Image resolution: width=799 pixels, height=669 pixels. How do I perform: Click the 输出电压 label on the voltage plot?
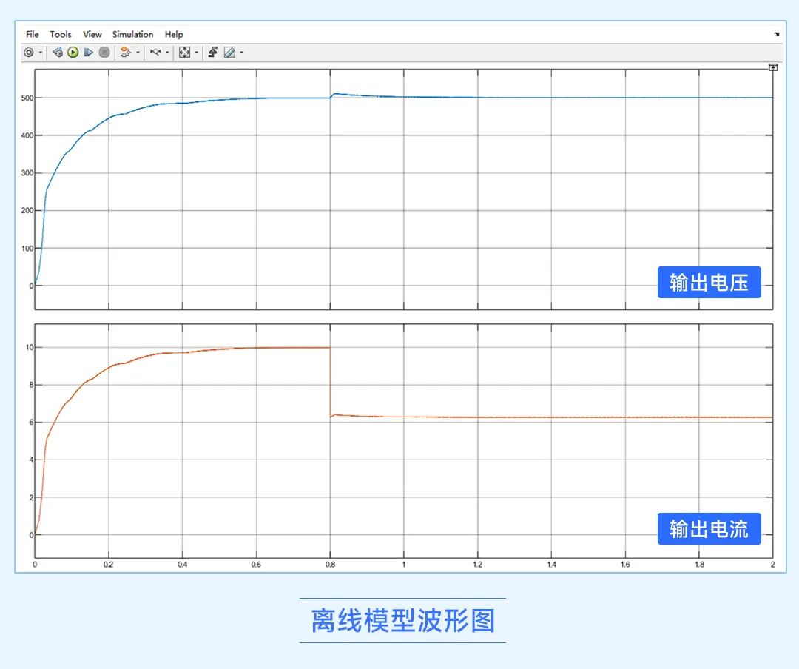pos(709,282)
